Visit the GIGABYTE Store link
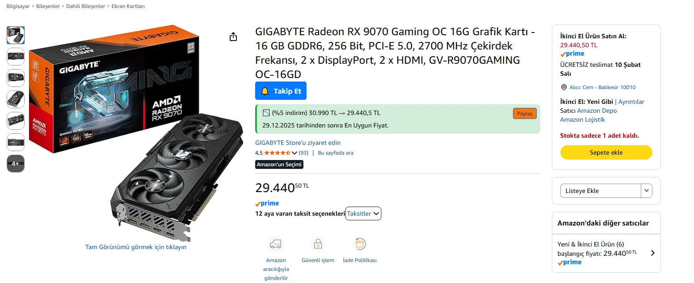 [298, 143]
